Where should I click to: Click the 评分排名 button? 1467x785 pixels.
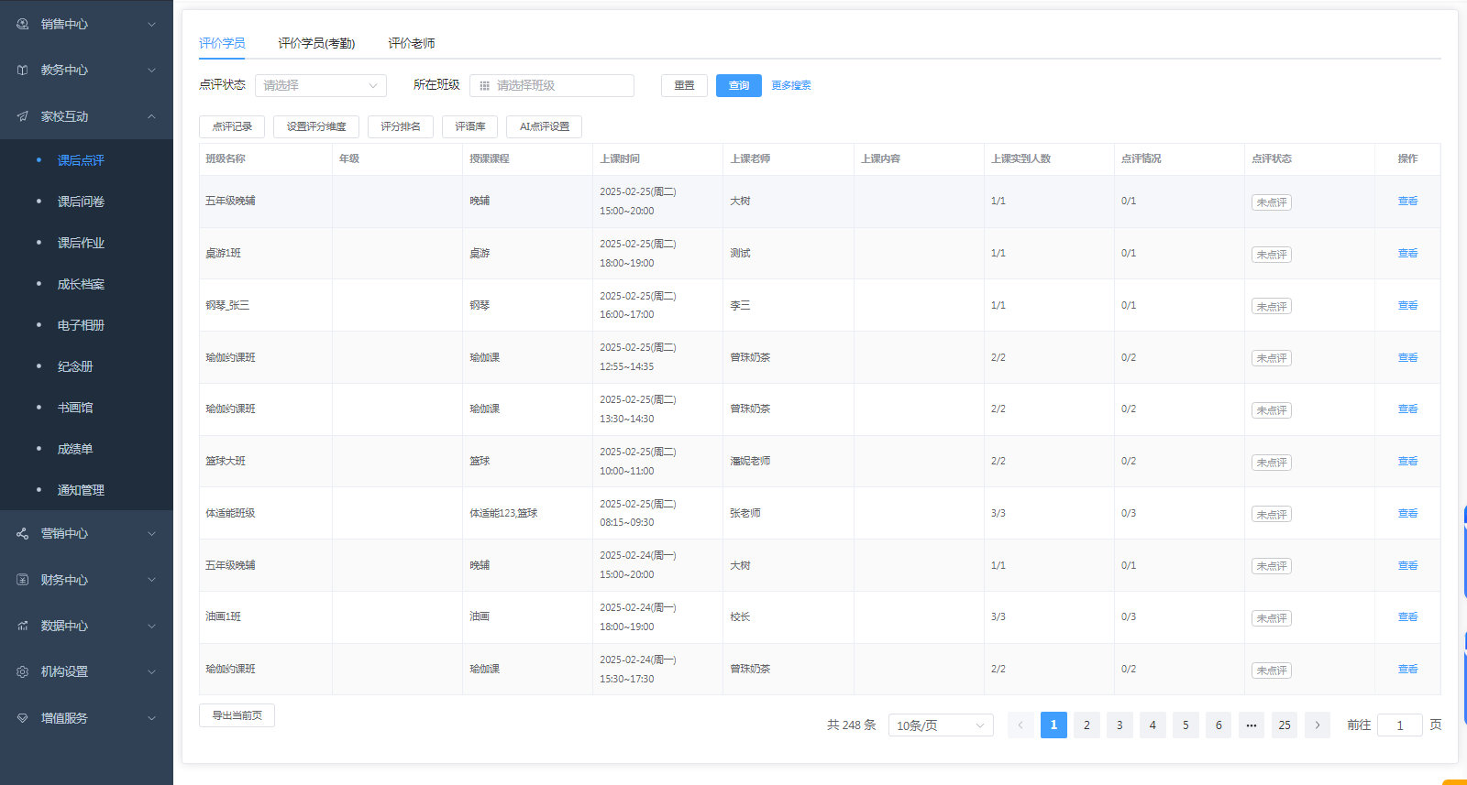coord(401,126)
